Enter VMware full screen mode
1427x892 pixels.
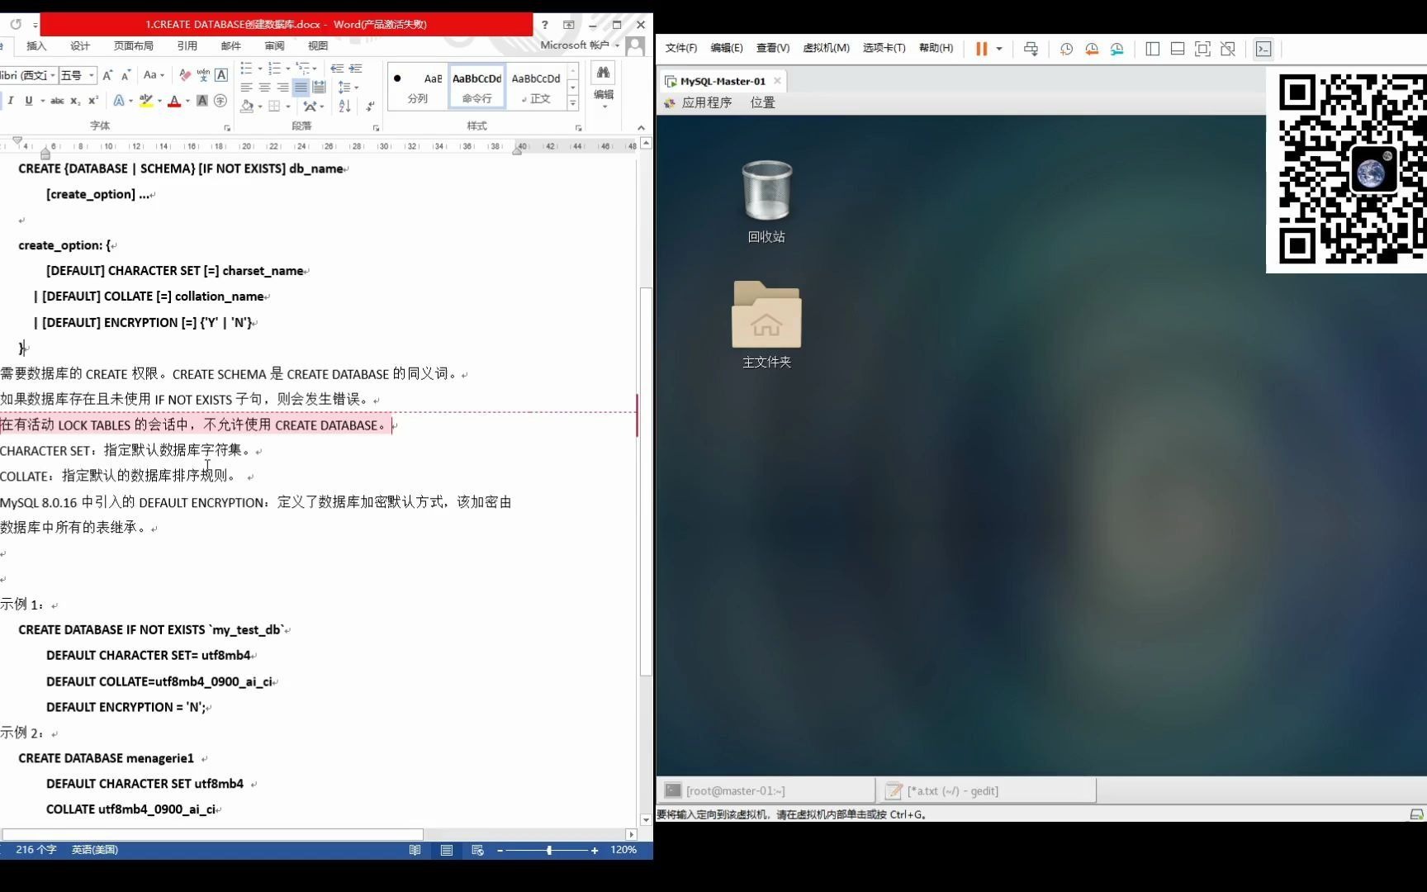click(x=1202, y=49)
